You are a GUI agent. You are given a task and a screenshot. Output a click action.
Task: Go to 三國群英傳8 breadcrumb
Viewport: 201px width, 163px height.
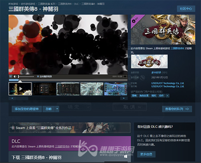click(65, 4)
